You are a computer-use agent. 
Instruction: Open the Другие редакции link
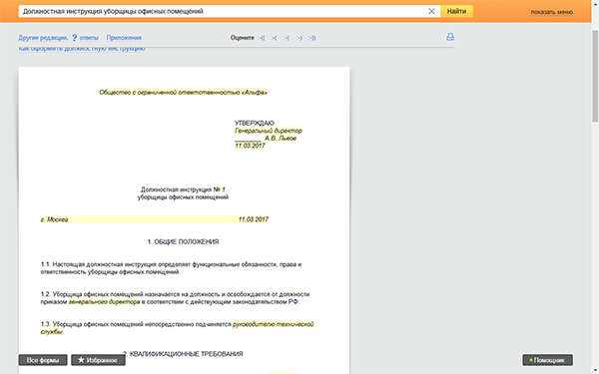[x=43, y=38]
